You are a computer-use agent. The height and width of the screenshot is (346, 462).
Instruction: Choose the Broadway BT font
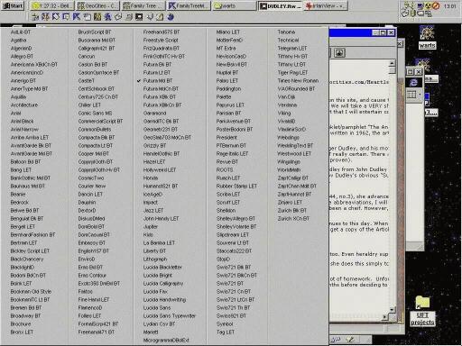tap(25, 315)
